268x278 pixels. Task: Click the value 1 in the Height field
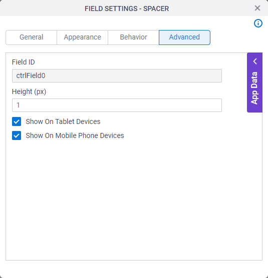pyautogui.click(x=18, y=105)
